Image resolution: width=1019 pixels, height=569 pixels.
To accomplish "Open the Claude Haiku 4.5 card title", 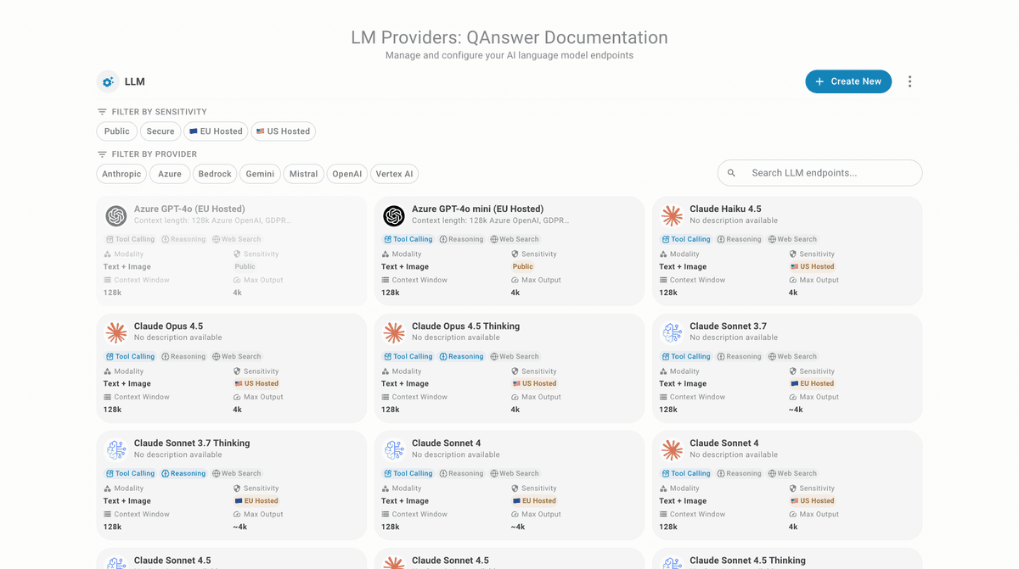I will 725,209.
